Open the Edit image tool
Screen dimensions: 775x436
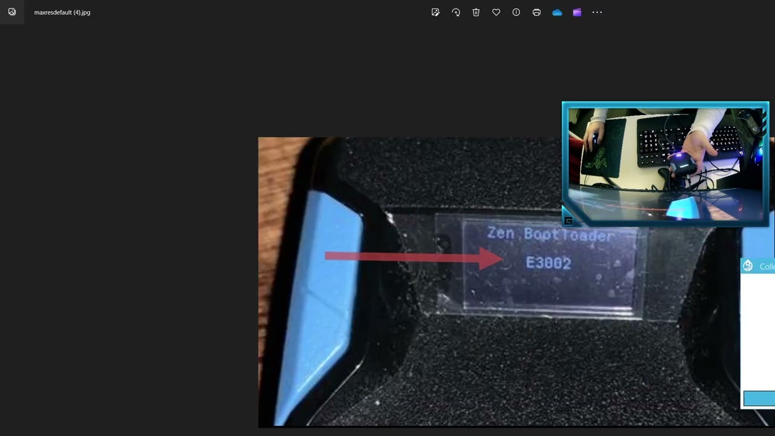pos(435,12)
